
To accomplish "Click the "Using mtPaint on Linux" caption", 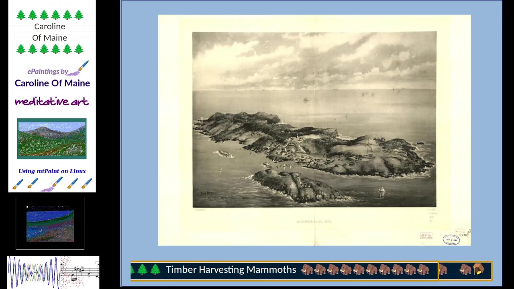I will [x=52, y=171].
